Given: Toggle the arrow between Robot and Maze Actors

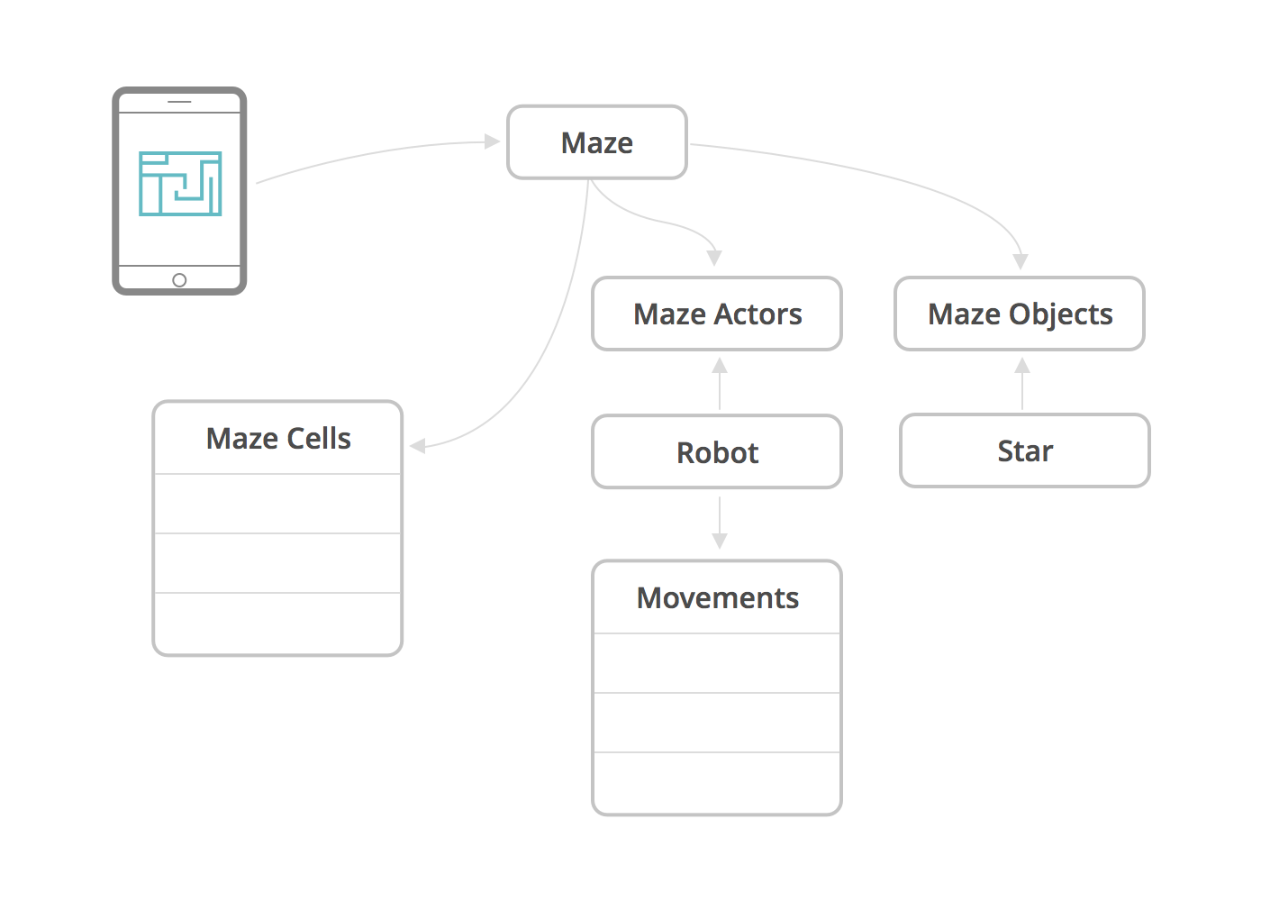Looking at the screenshot, I should coord(718,381).
